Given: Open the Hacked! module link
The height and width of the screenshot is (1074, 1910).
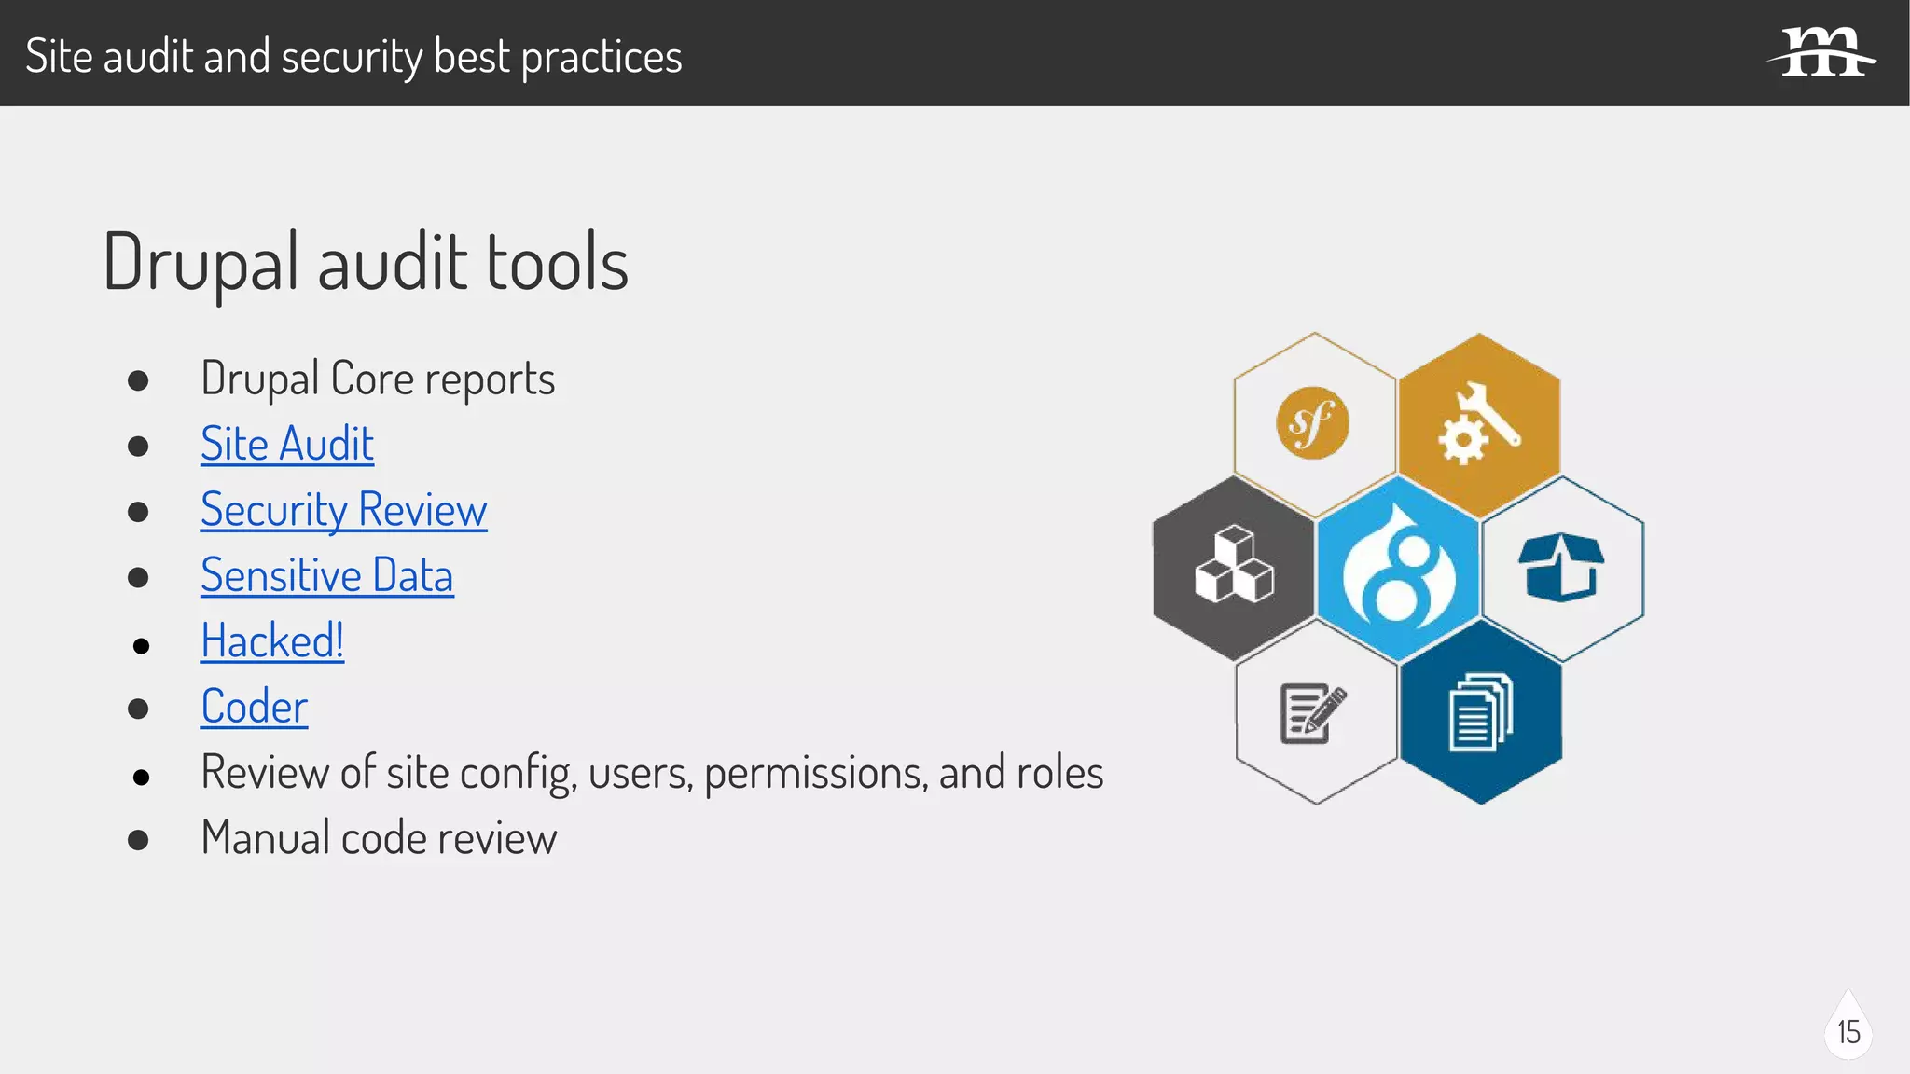Looking at the screenshot, I should click(x=272, y=641).
